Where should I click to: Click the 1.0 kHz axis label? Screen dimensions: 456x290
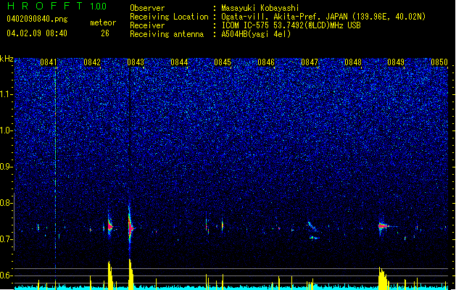pyautogui.click(x=7, y=130)
